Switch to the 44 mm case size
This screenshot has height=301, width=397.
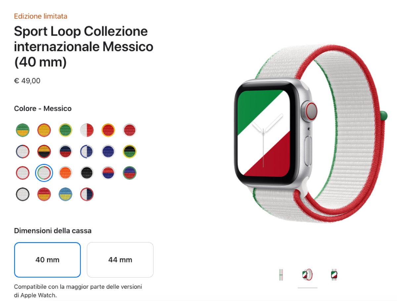(x=120, y=260)
